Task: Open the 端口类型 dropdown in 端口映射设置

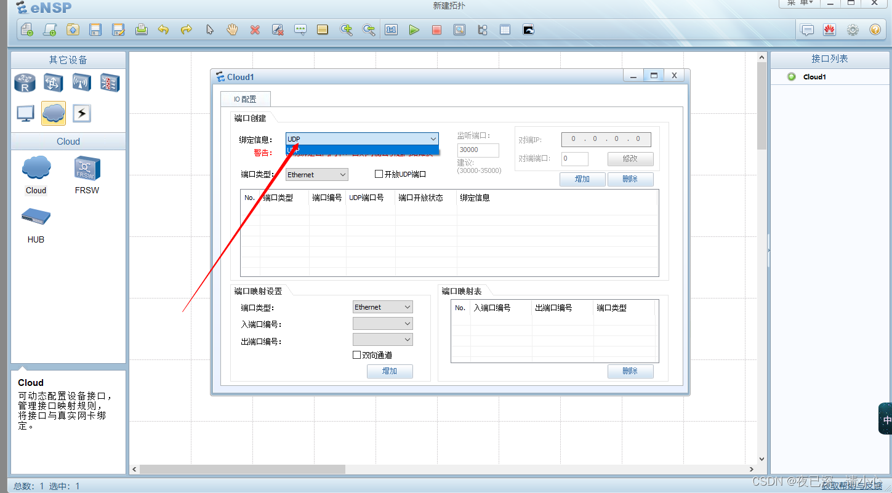Action: coord(383,307)
